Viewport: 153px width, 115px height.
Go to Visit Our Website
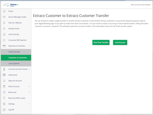point(16,23)
